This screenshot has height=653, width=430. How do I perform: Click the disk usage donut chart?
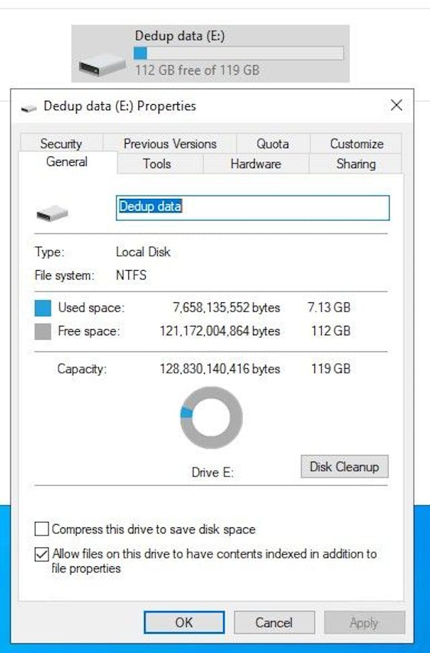pos(211,418)
